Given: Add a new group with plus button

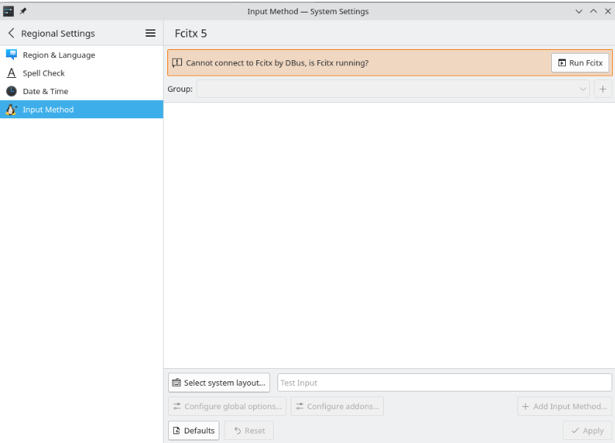Looking at the screenshot, I should (x=603, y=89).
